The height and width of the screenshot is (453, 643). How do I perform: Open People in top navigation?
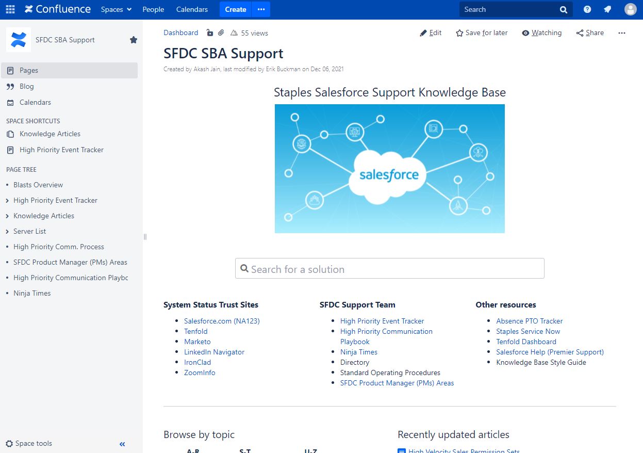pos(153,9)
